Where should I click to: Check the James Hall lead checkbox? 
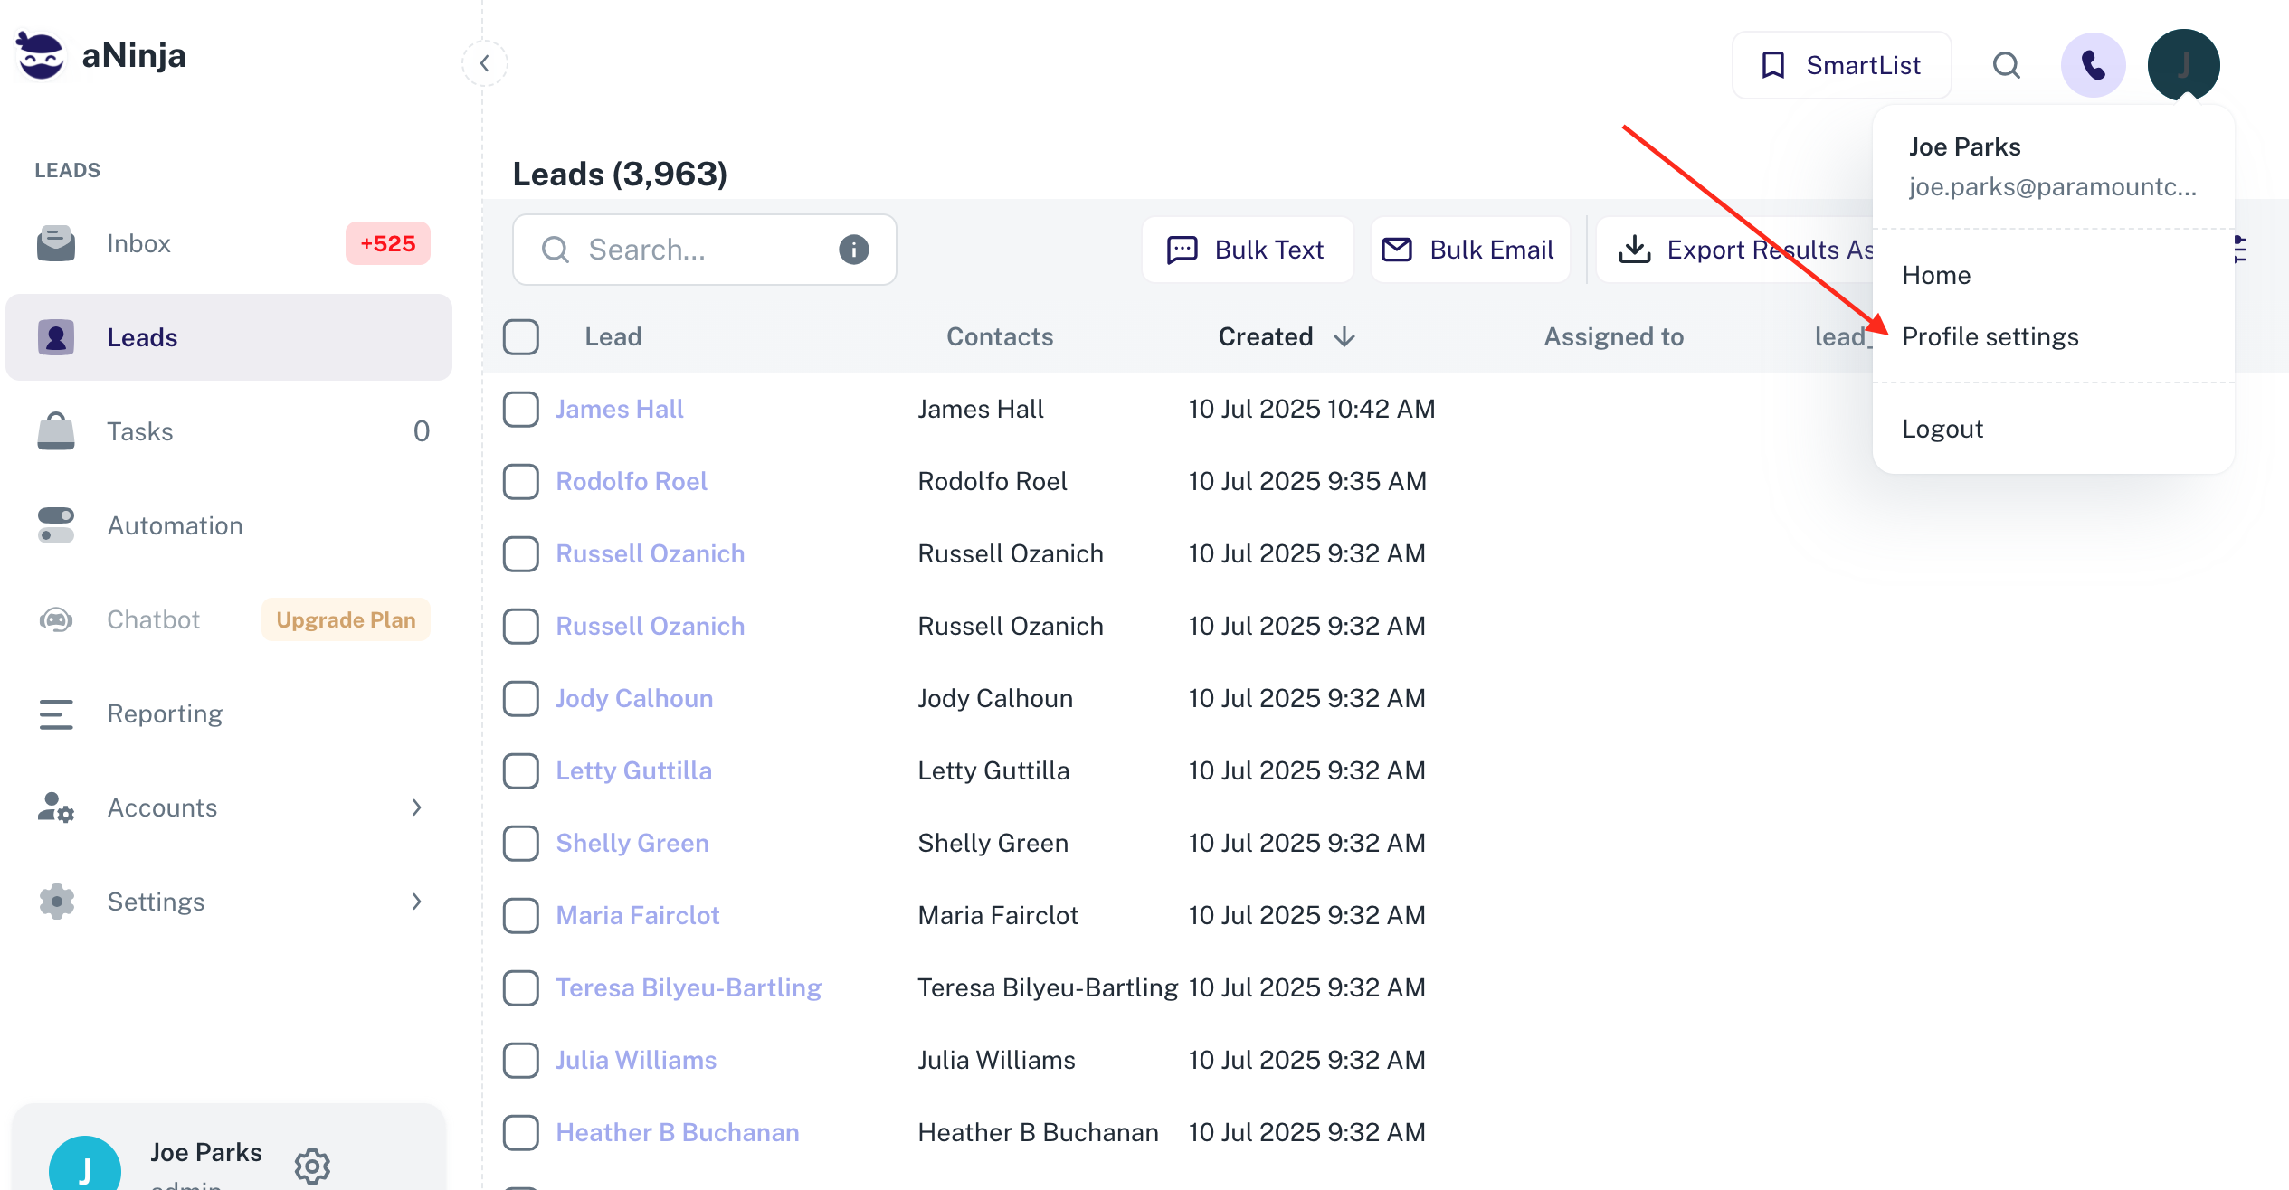point(521,409)
